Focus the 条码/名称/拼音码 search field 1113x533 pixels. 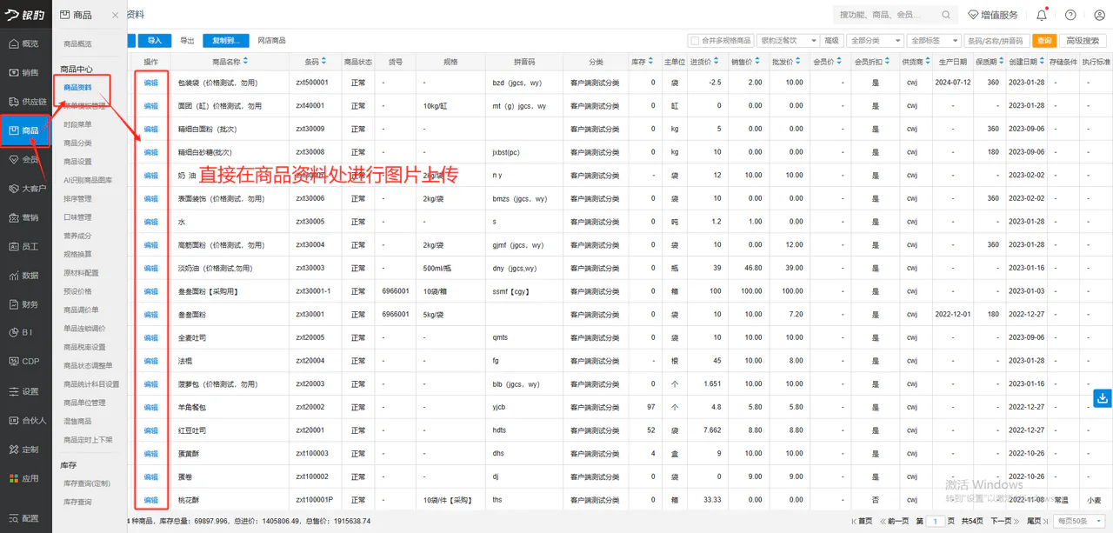[997, 41]
